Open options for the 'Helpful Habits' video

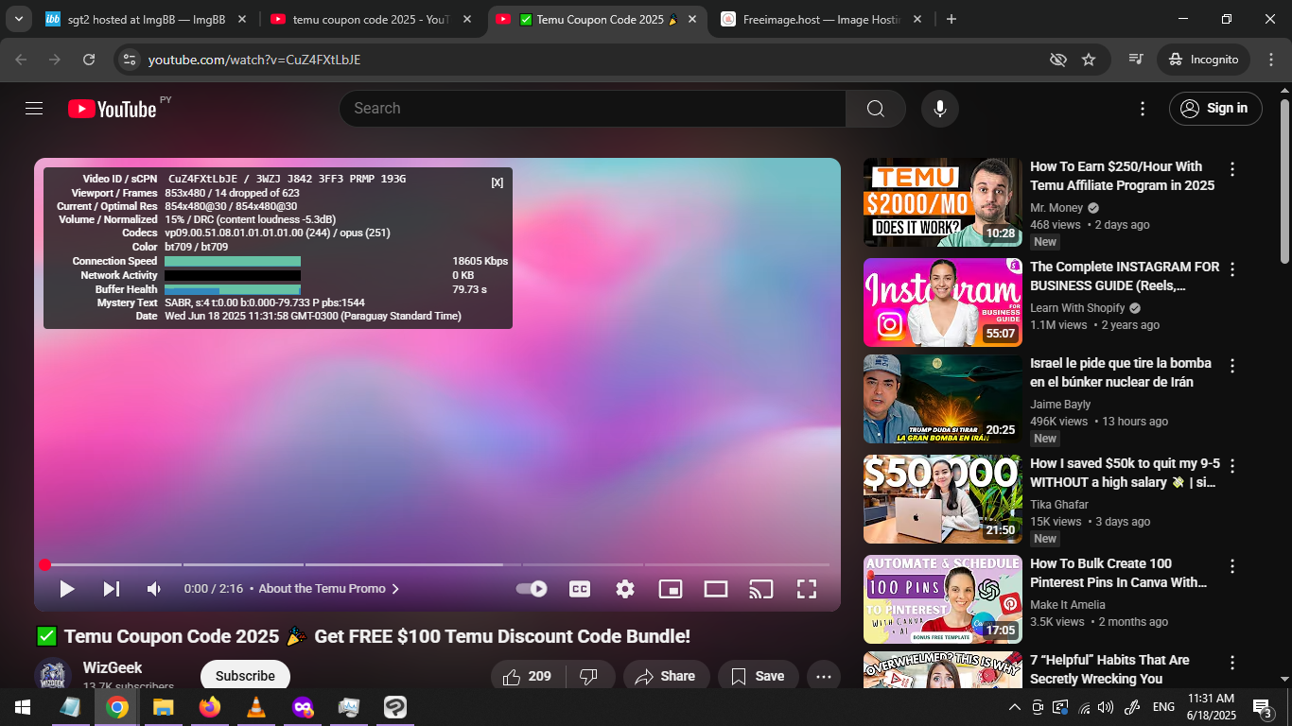1232,664
